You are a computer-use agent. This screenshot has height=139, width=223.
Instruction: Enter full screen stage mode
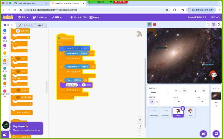[x=219, y=24]
